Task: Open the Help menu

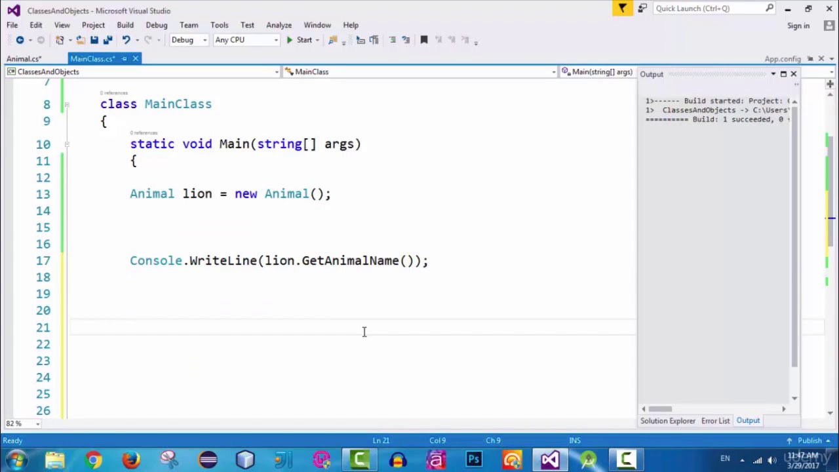Action: [x=351, y=25]
